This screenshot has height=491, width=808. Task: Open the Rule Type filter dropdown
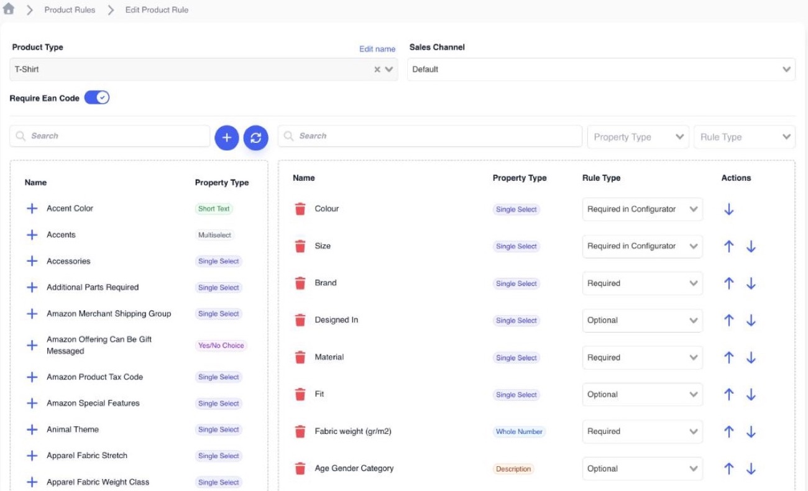[x=745, y=137]
